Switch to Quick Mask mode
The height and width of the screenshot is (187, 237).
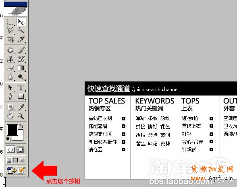21,150
